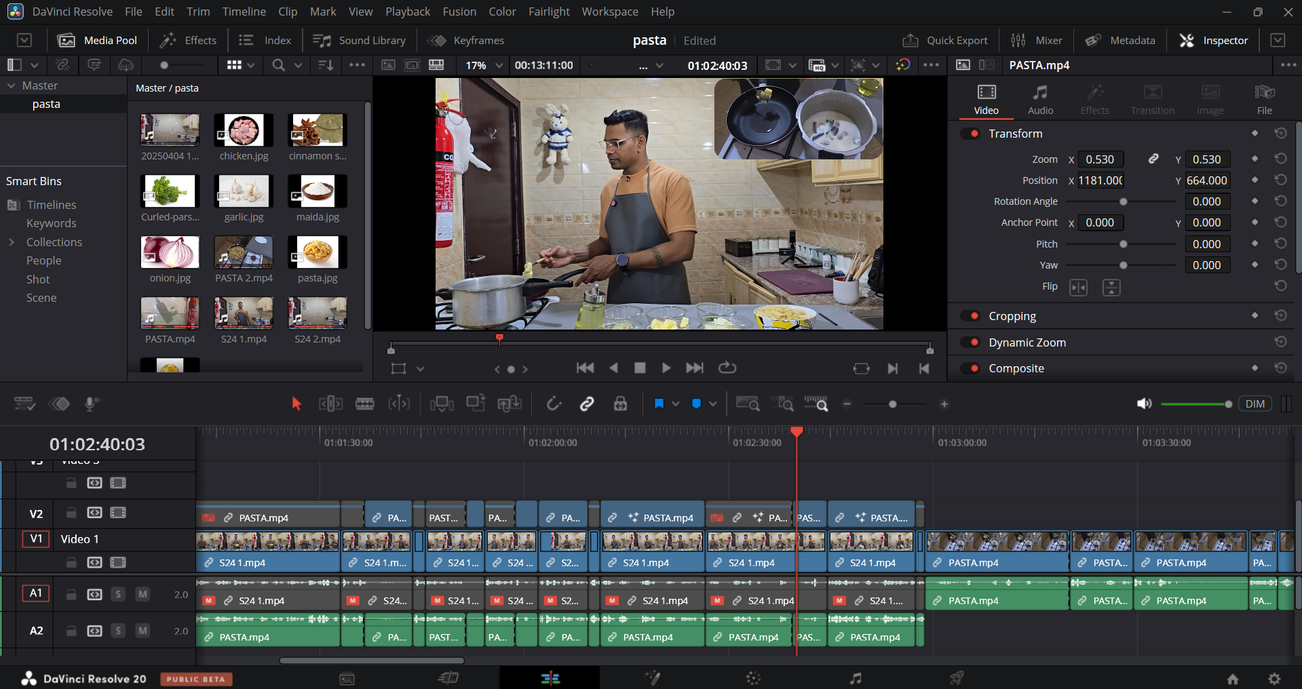1302x689 pixels.
Task: Click the Position Lock padlock icon
Action: [620, 404]
